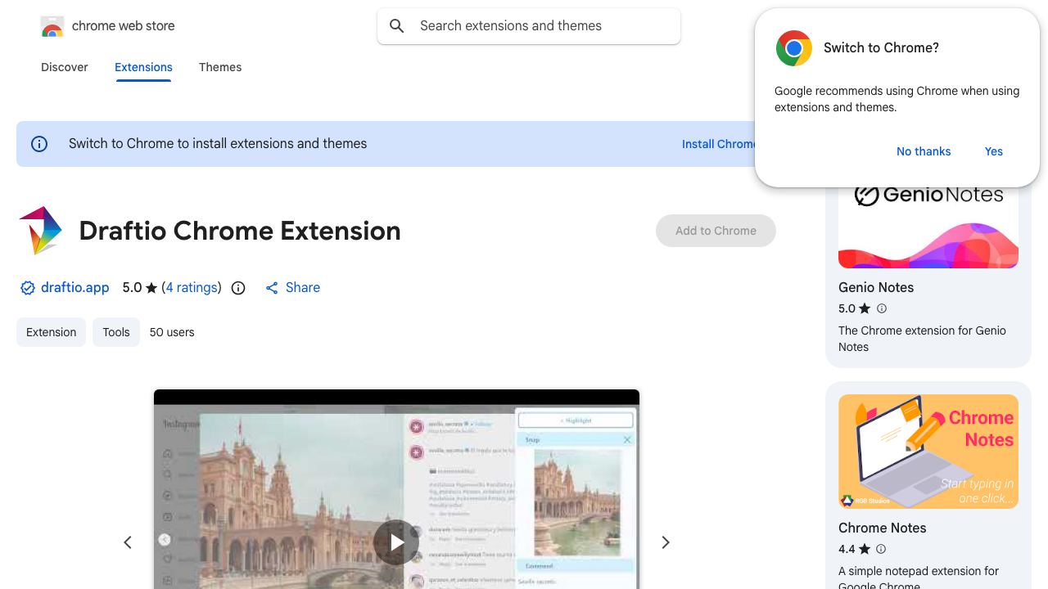The width and height of the screenshot is (1048, 589).
Task: Click the Install Chrome link
Action: [719, 144]
